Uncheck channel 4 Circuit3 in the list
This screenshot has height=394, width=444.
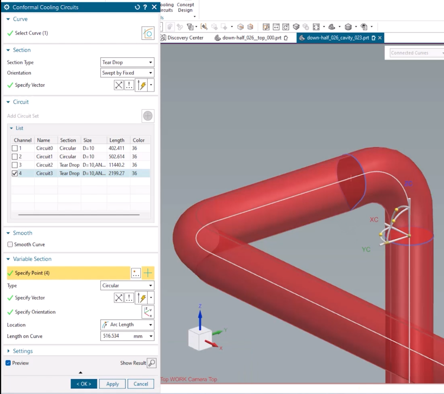tap(15, 173)
